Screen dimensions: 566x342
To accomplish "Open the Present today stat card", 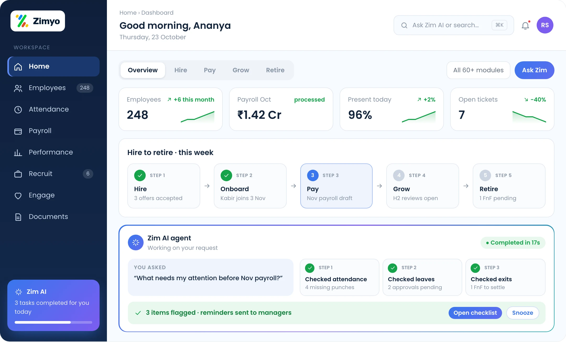I will point(392,109).
